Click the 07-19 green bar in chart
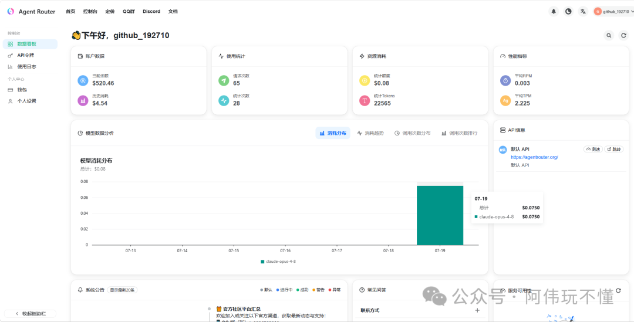This screenshot has width=634, height=322. pyautogui.click(x=440, y=215)
